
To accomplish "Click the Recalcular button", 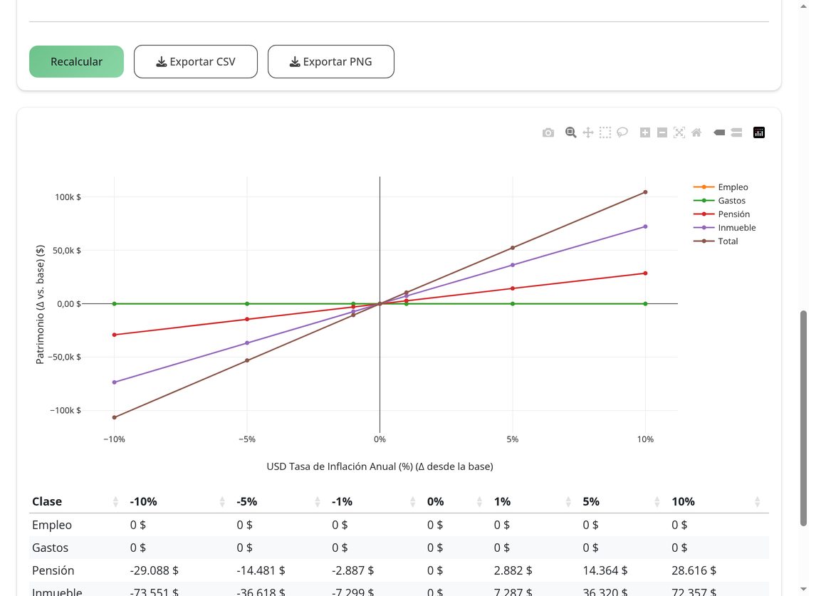I will coord(76,62).
